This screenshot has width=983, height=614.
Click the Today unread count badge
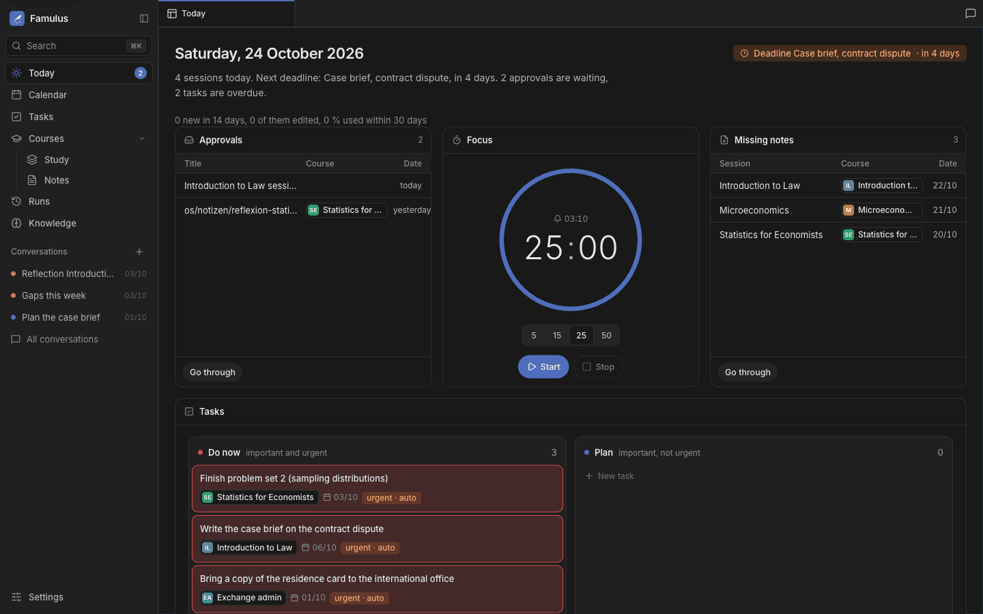[x=141, y=73]
